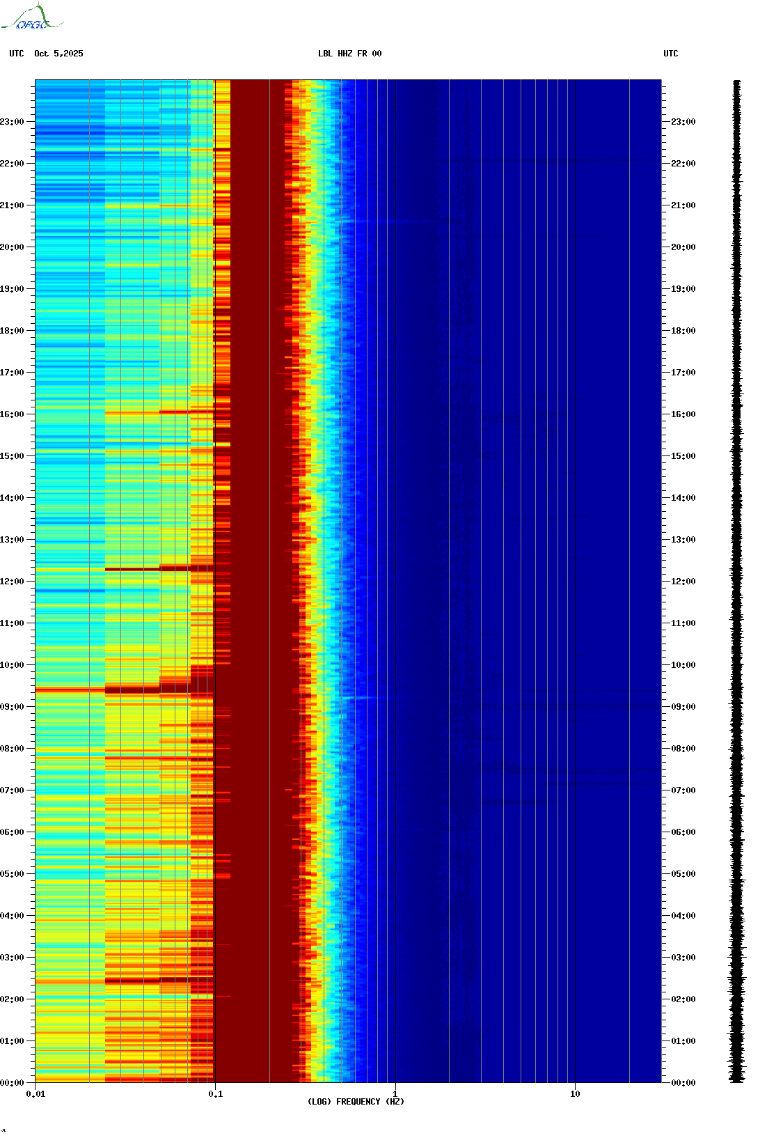Click the 1 Hz frequency axis label
Image resolution: width=767 pixels, height=1138 pixels.
click(x=395, y=1093)
